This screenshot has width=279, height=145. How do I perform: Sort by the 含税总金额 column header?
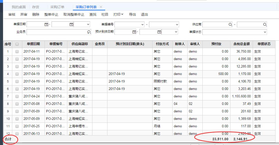click(x=241, y=44)
